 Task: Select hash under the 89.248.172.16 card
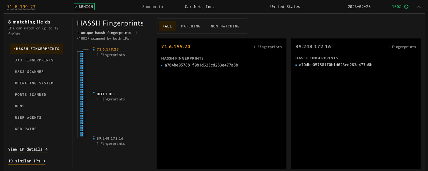pyautogui.click(x=335, y=65)
